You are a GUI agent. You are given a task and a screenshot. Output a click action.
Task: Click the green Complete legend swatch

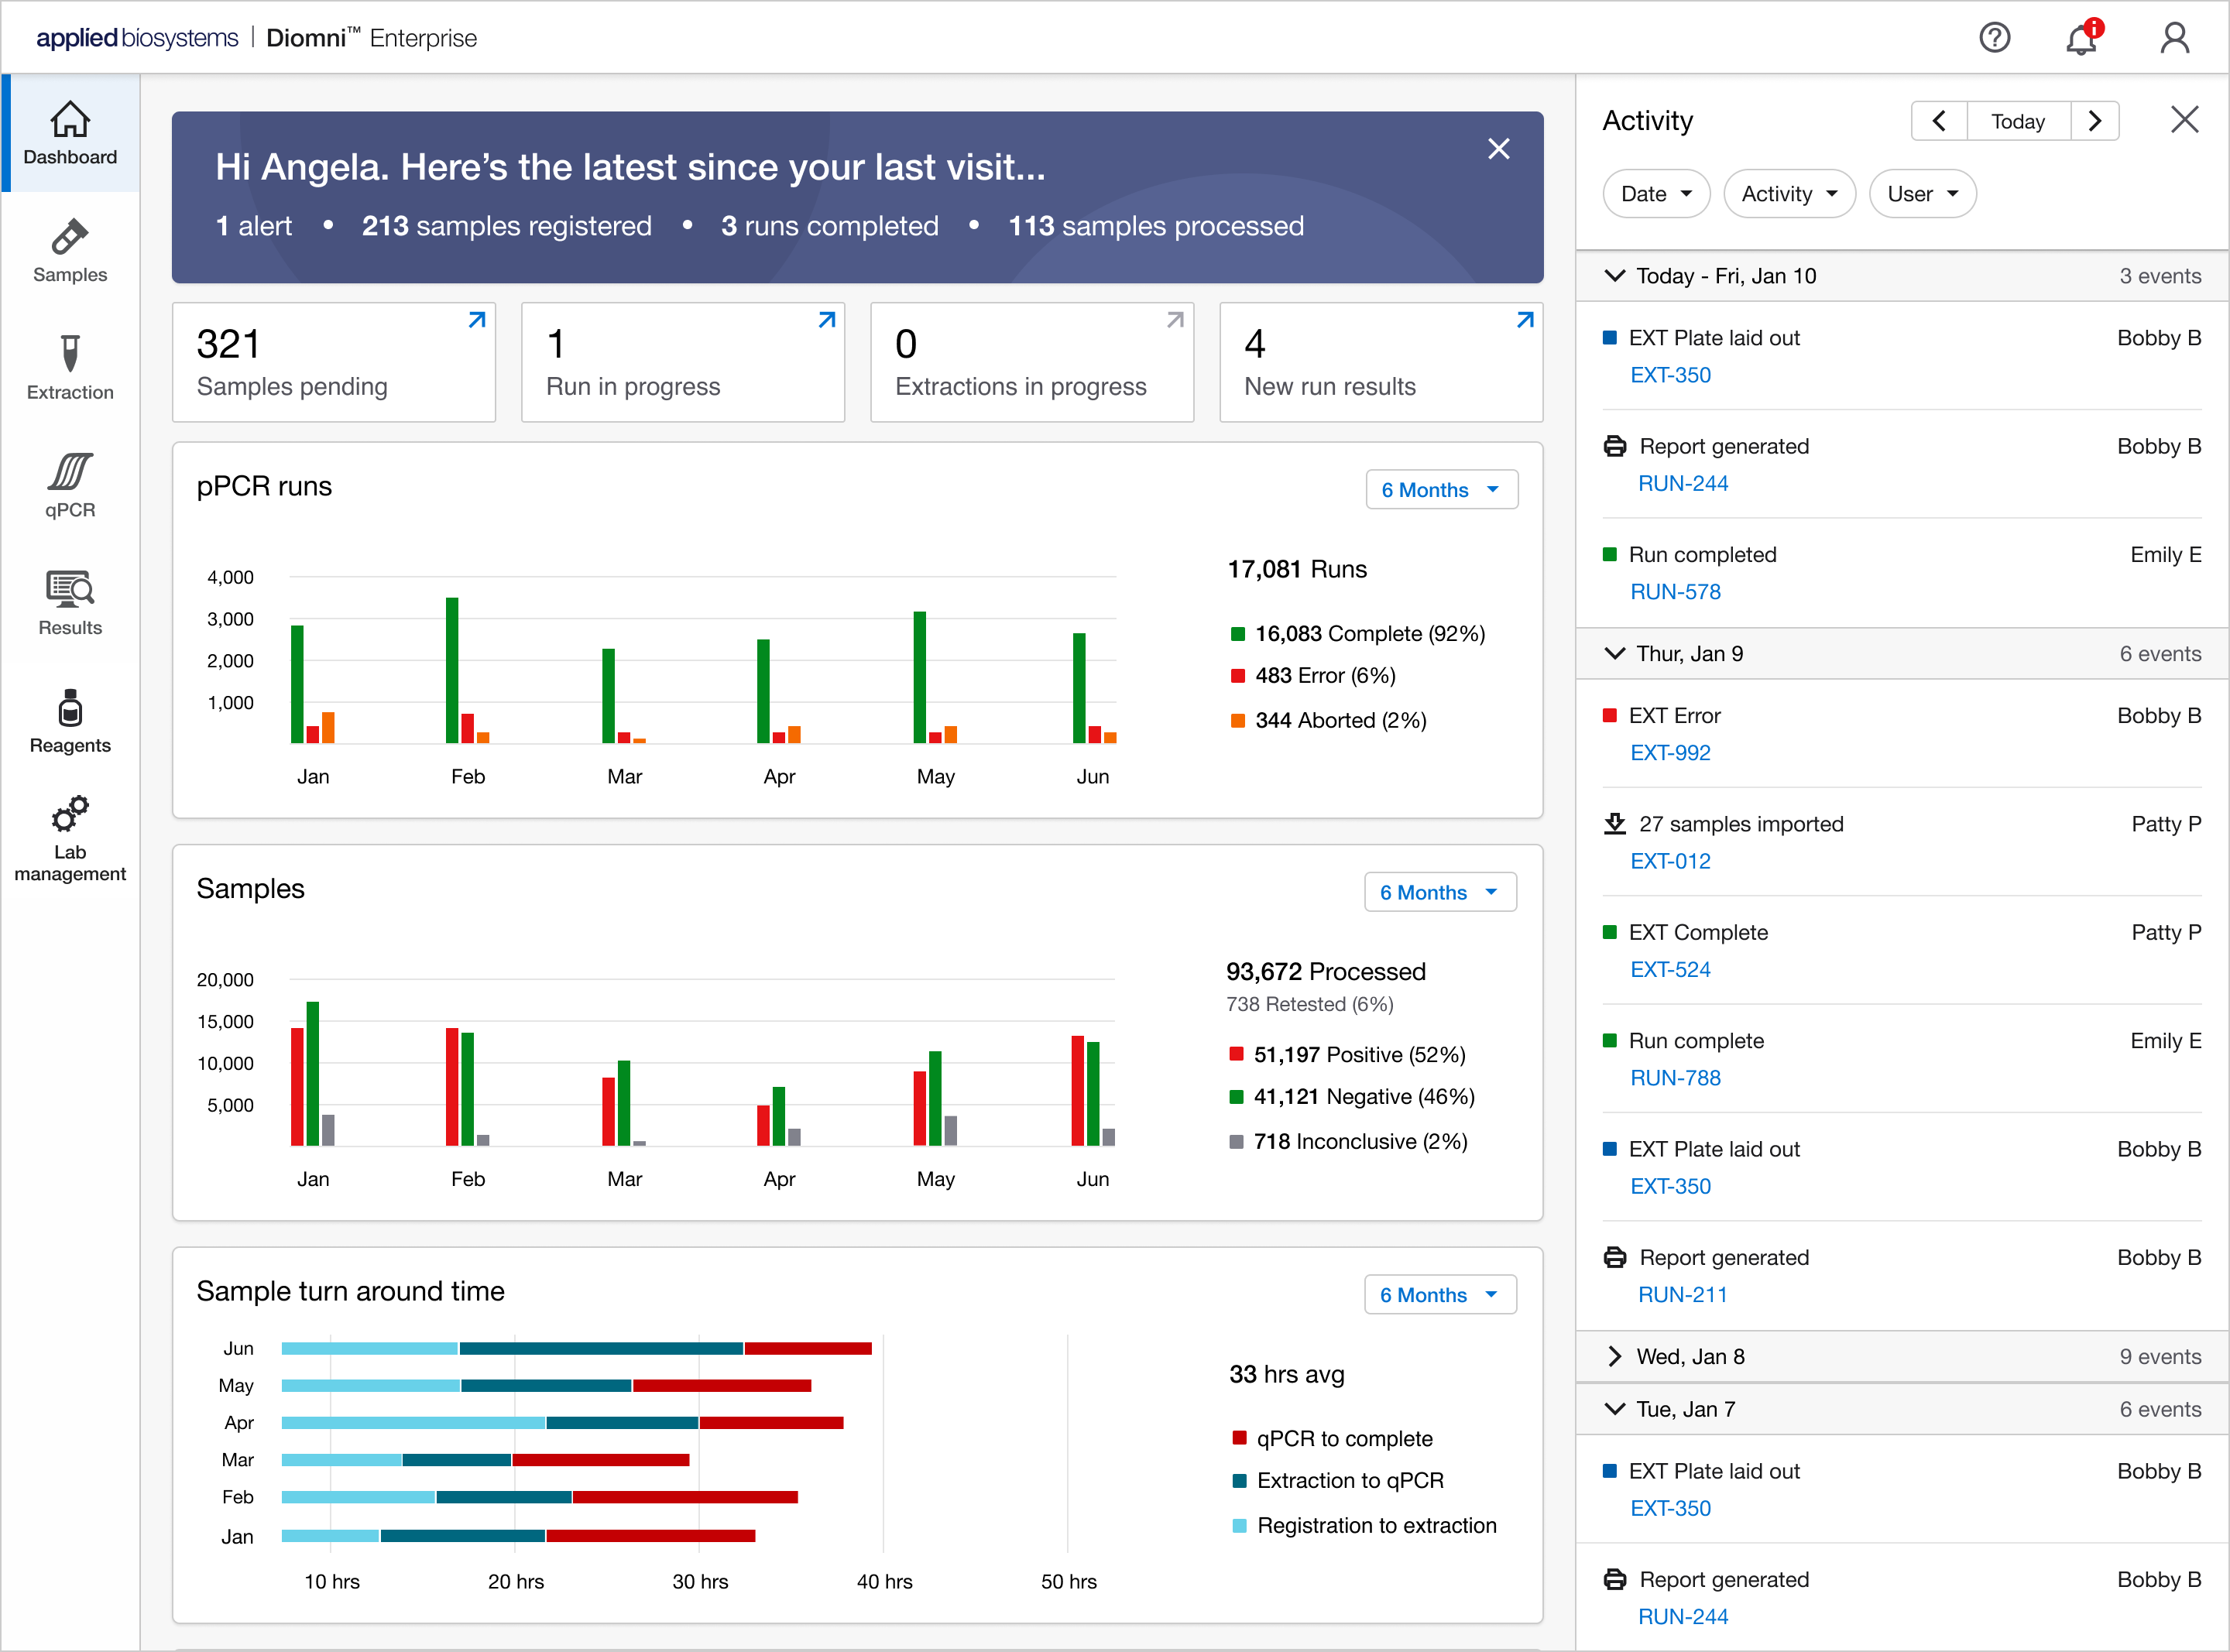click(x=1237, y=634)
